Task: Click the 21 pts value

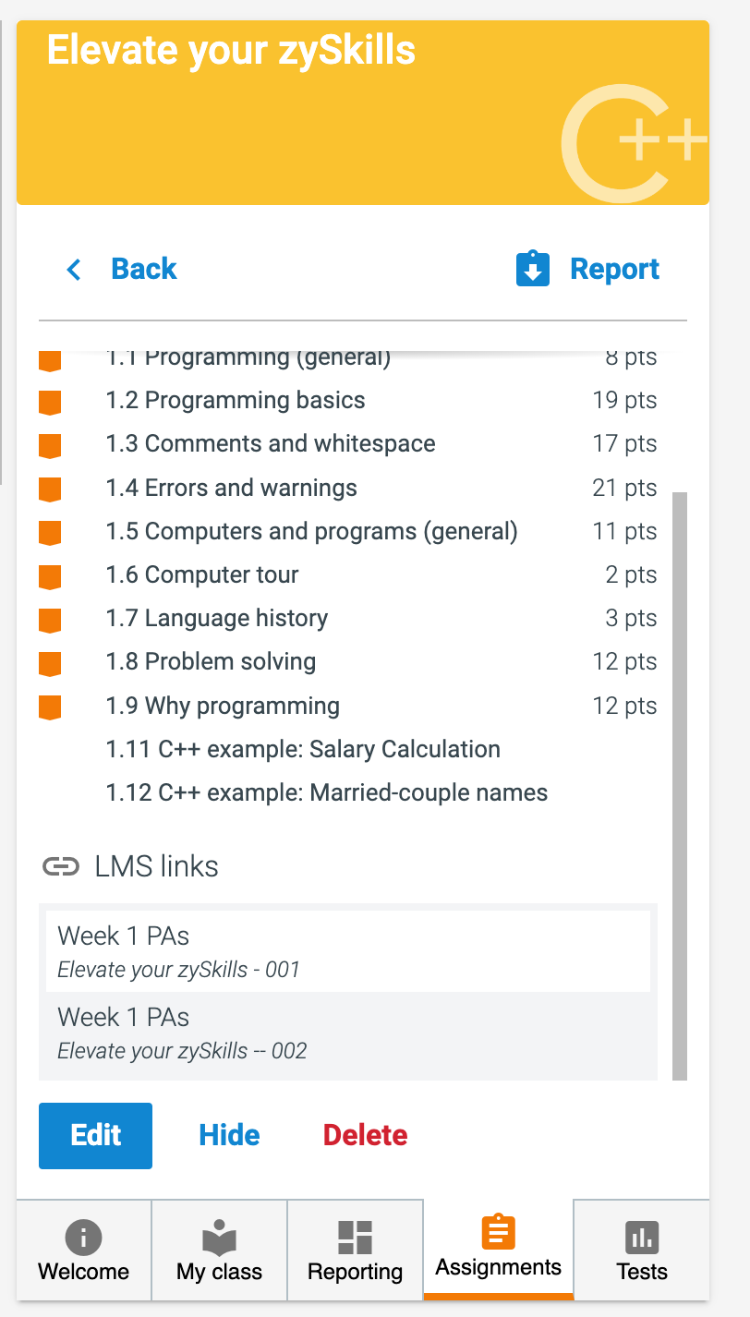Action: tap(625, 488)
